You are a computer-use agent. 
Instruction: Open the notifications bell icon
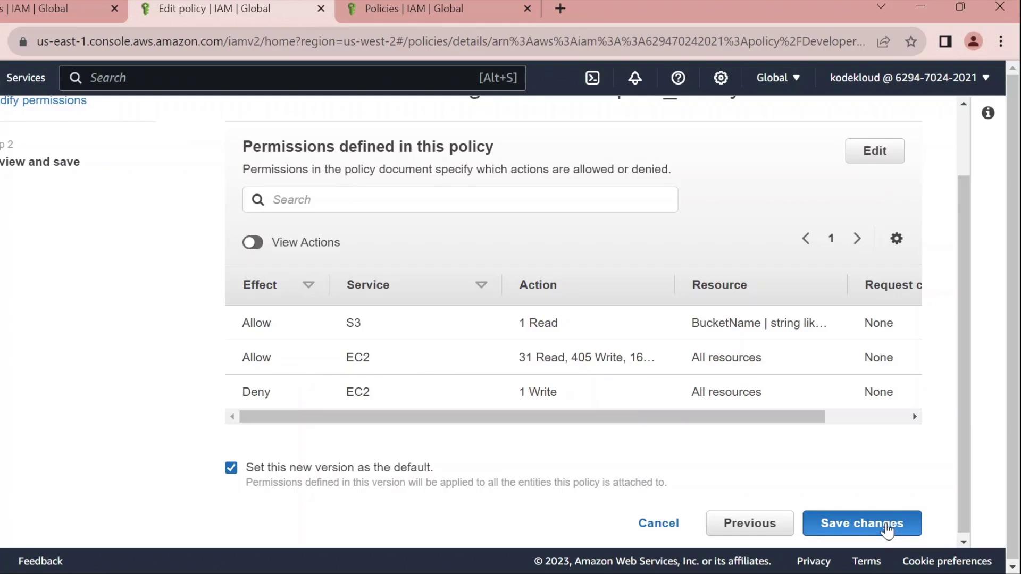(x=635, y=78)
